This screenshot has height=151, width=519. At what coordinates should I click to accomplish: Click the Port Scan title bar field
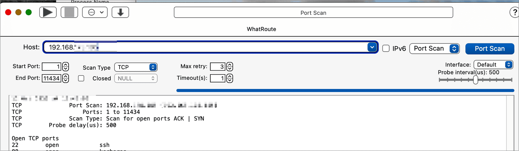(x=313, y=13)
